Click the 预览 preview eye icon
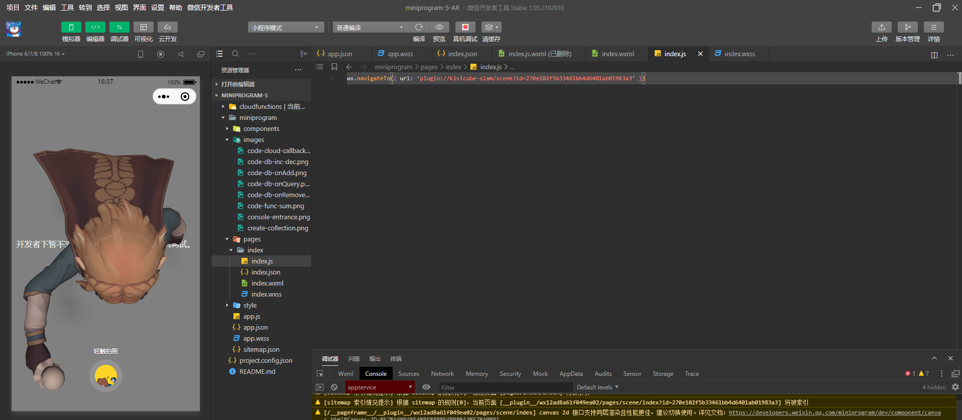The image size is (962, 420). tap(439, 27)
